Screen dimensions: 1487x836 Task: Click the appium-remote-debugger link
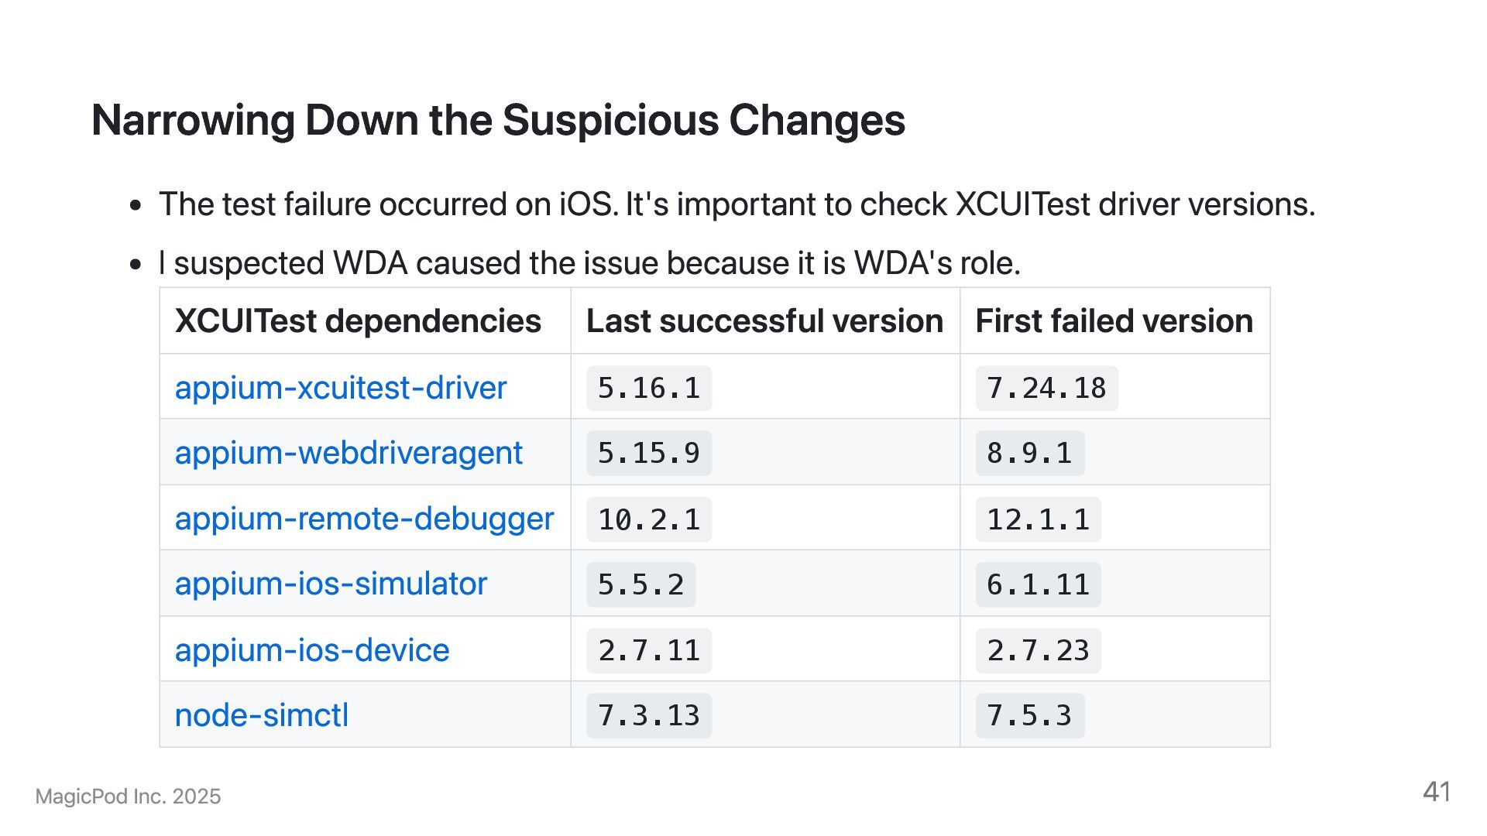(x=364, y=519)
